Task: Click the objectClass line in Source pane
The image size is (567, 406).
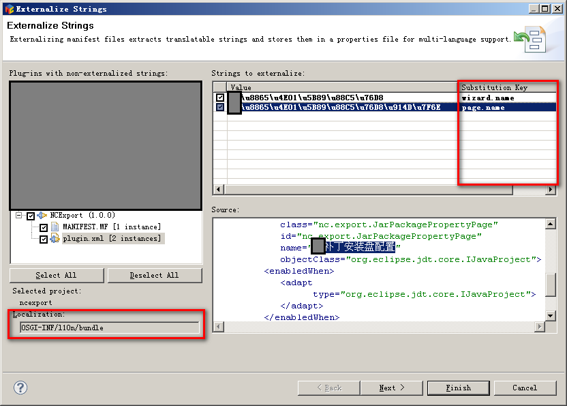Action: pos(410,260)
